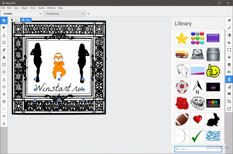Insert the red heart library image

click(x=198, y=119)
